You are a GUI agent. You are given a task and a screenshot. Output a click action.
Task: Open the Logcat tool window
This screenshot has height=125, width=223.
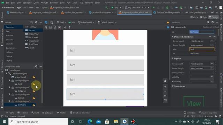(48, 112)
